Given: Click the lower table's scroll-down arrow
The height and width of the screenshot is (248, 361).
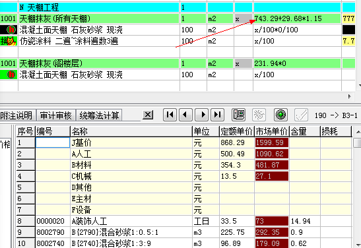Looking at the screenshot, I should [x=359, y=245].
